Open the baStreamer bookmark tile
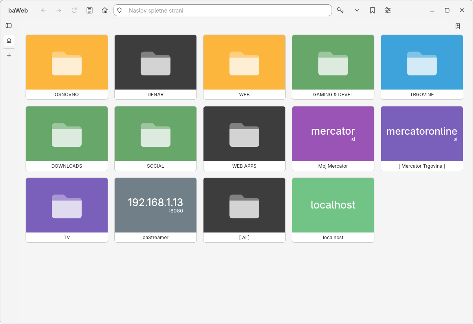Image resolution: width=473 pixels, height=324 pixels. click(156, 210)
